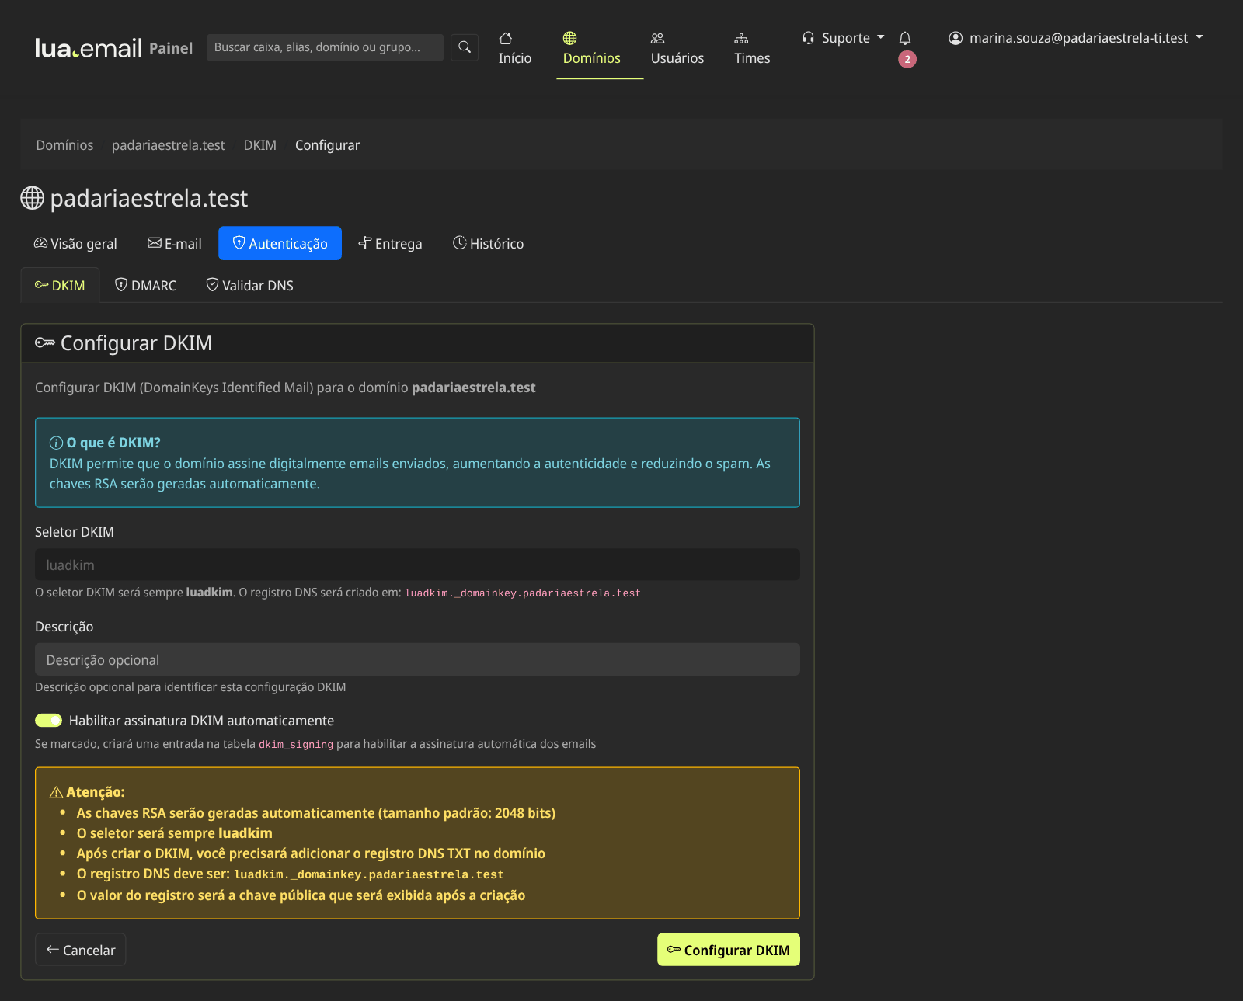The width and height of the screenshot is (1243, 1001).
Task: Click the Descrição opcional input field
Action: pyautogui.click(x=417, y=659)
